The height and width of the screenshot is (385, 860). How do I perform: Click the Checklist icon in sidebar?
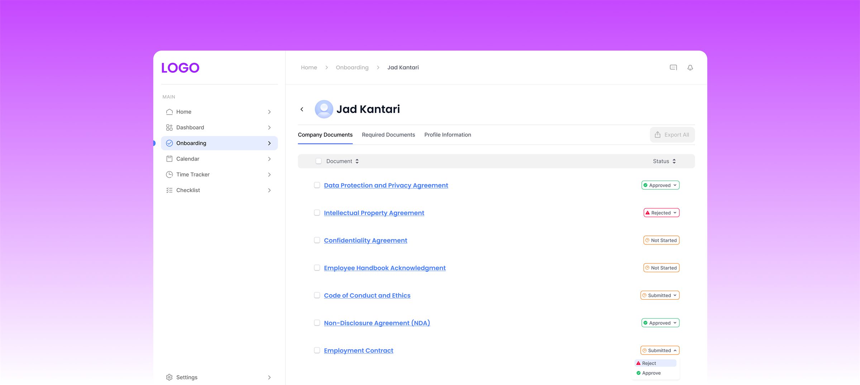click(x=169, y=190)
